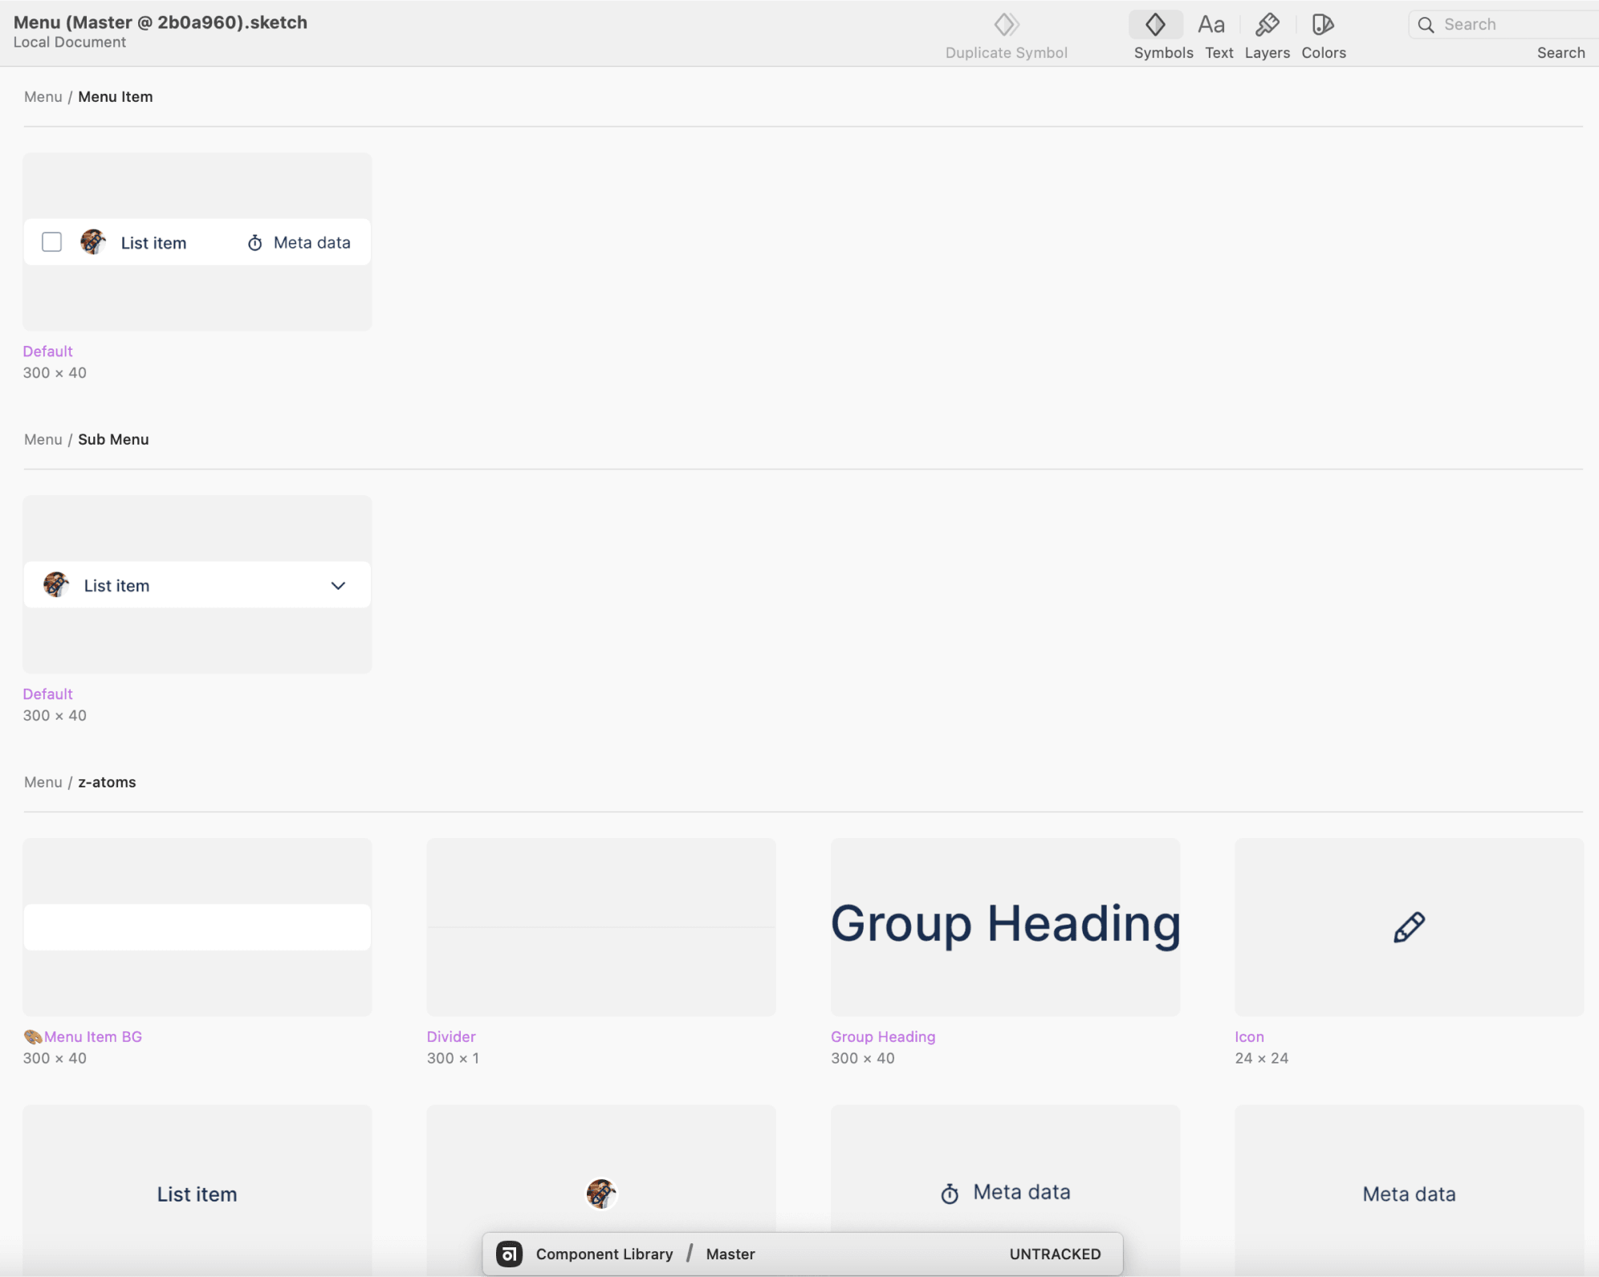Viewport: 1599px width, 1277px height.
Task: Click the Menu Item BG label
Action: [83, 1036]
